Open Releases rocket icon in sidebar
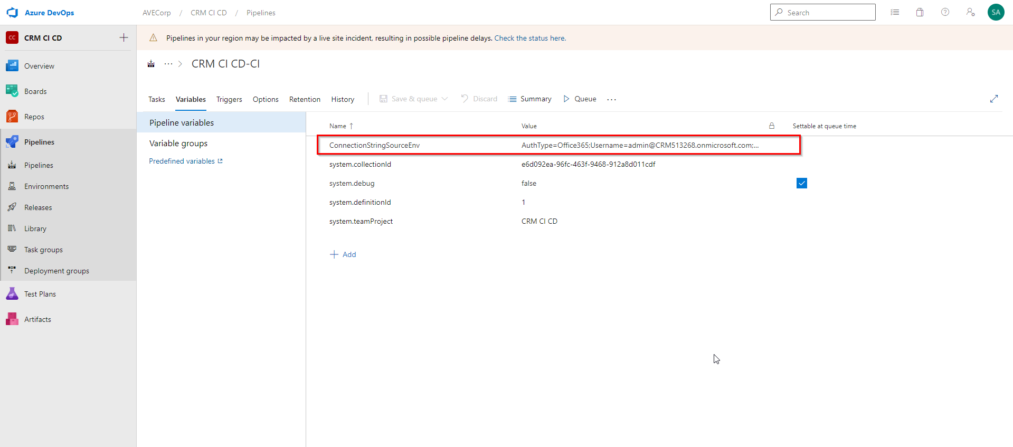 click(x=12, y=207)
